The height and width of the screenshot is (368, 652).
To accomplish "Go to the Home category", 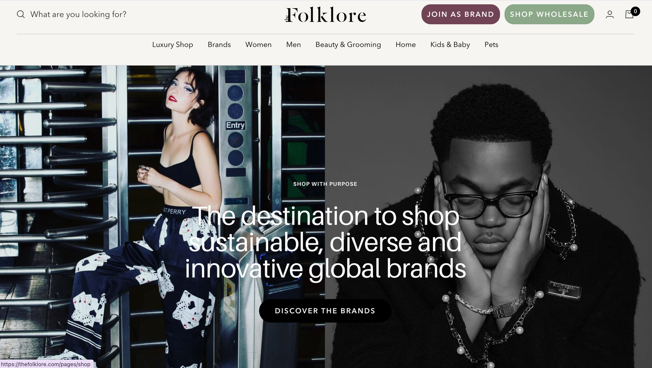I will click(406, 44).
